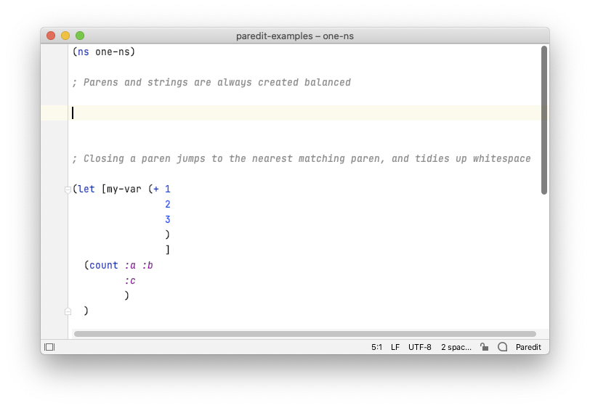Change the LF line separator
590x408 pixels.
(x=395, y=347)
